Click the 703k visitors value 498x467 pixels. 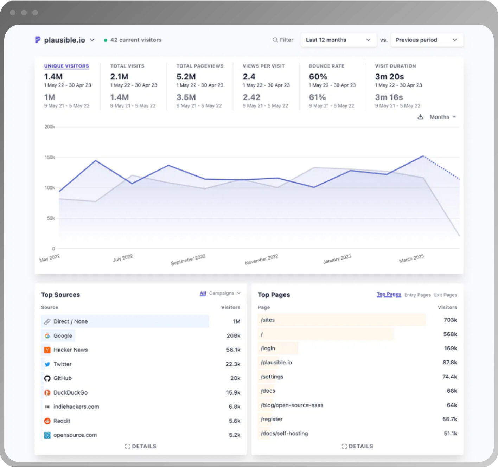pyautogui.click(x=450, y=320)
